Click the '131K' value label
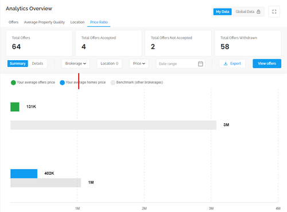 31,107
